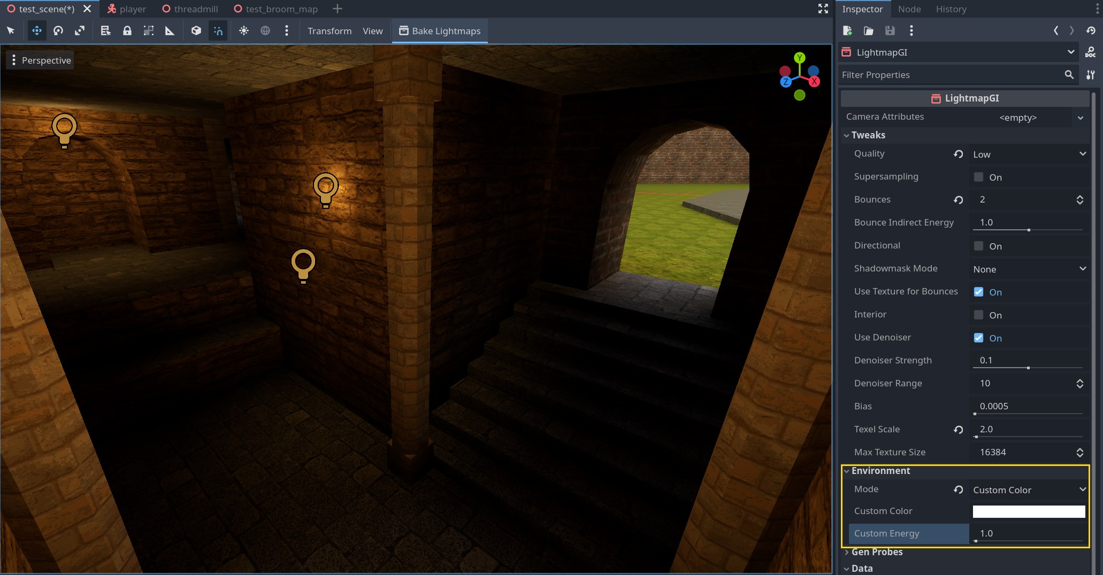Open the Transform menu
This screenshot has height=575, width=1103.
pyautogui.click(x=330, y=30)
